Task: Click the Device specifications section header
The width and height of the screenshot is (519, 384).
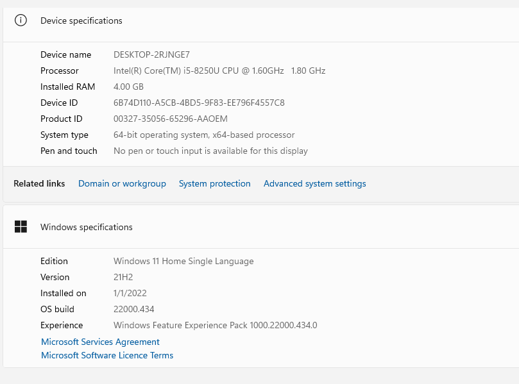Action: pyautogui.click(x=81, y=21)
